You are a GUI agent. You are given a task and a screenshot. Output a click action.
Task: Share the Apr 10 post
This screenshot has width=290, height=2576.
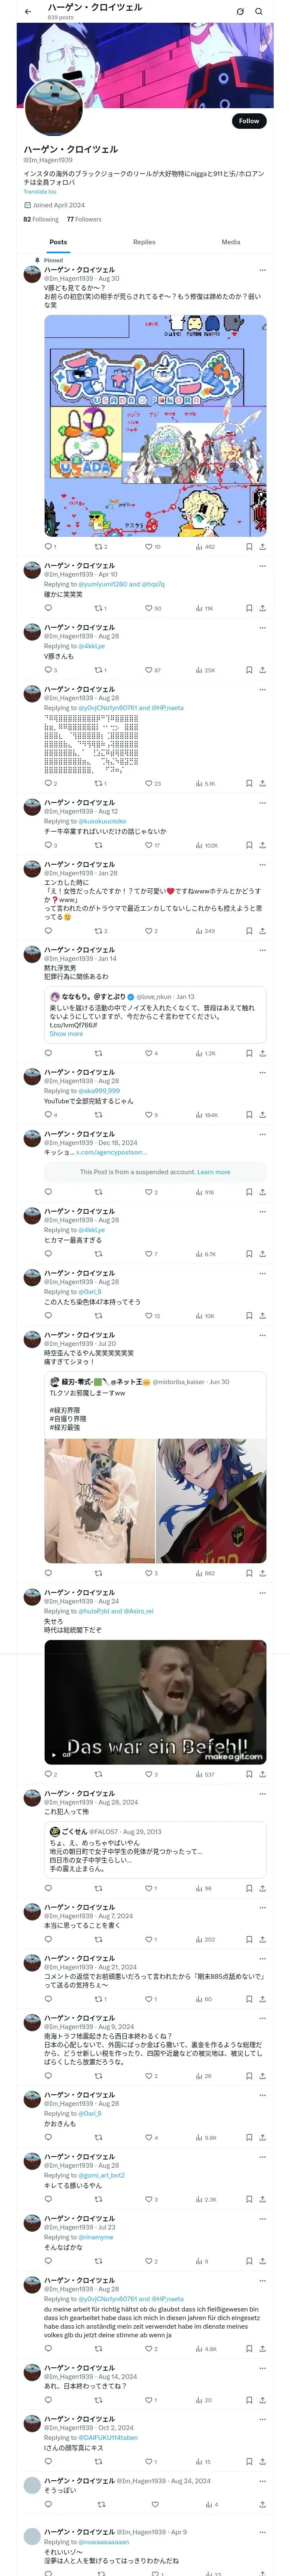pos(262,608)
